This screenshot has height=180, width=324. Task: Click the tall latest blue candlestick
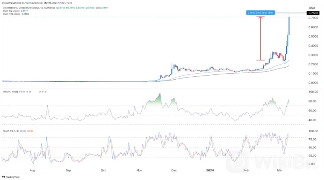[x=289, y=26]
